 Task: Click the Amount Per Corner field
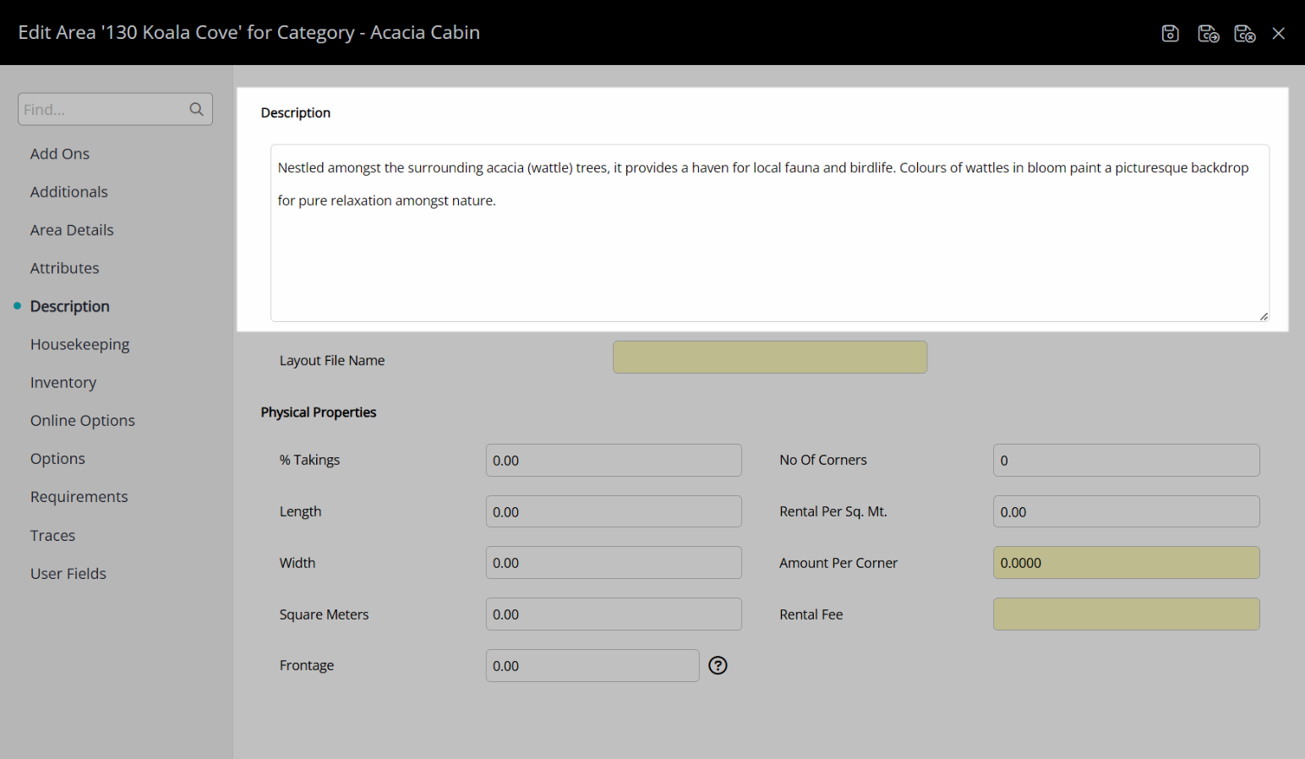click(x=1126, y=562)
